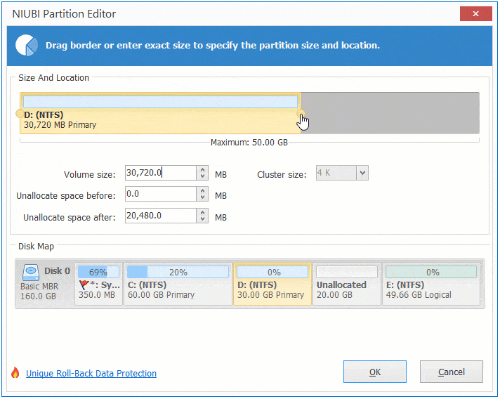Screen dimensions: 500x399
Task: Click the Disk 0 hard drive icon
Action: point(31,271)
